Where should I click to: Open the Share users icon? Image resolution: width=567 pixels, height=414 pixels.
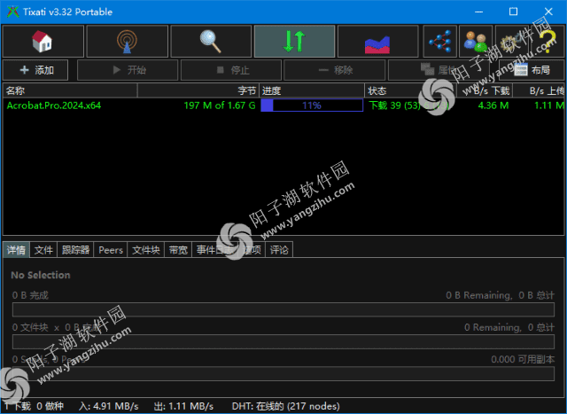(x=476, y=41)
